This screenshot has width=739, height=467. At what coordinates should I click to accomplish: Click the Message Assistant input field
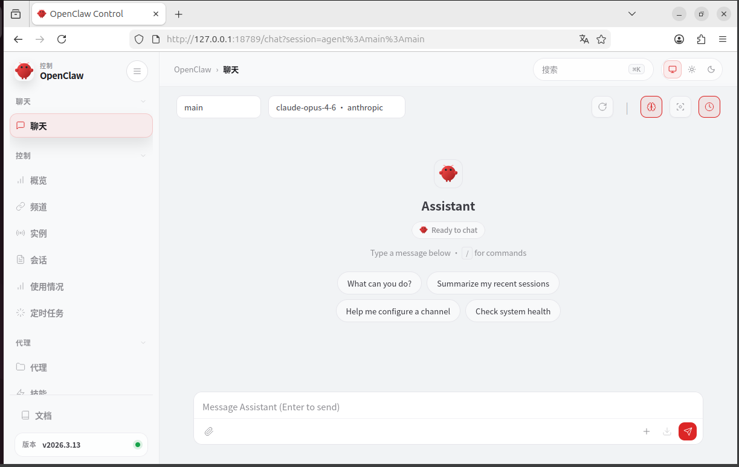[447, 407]
